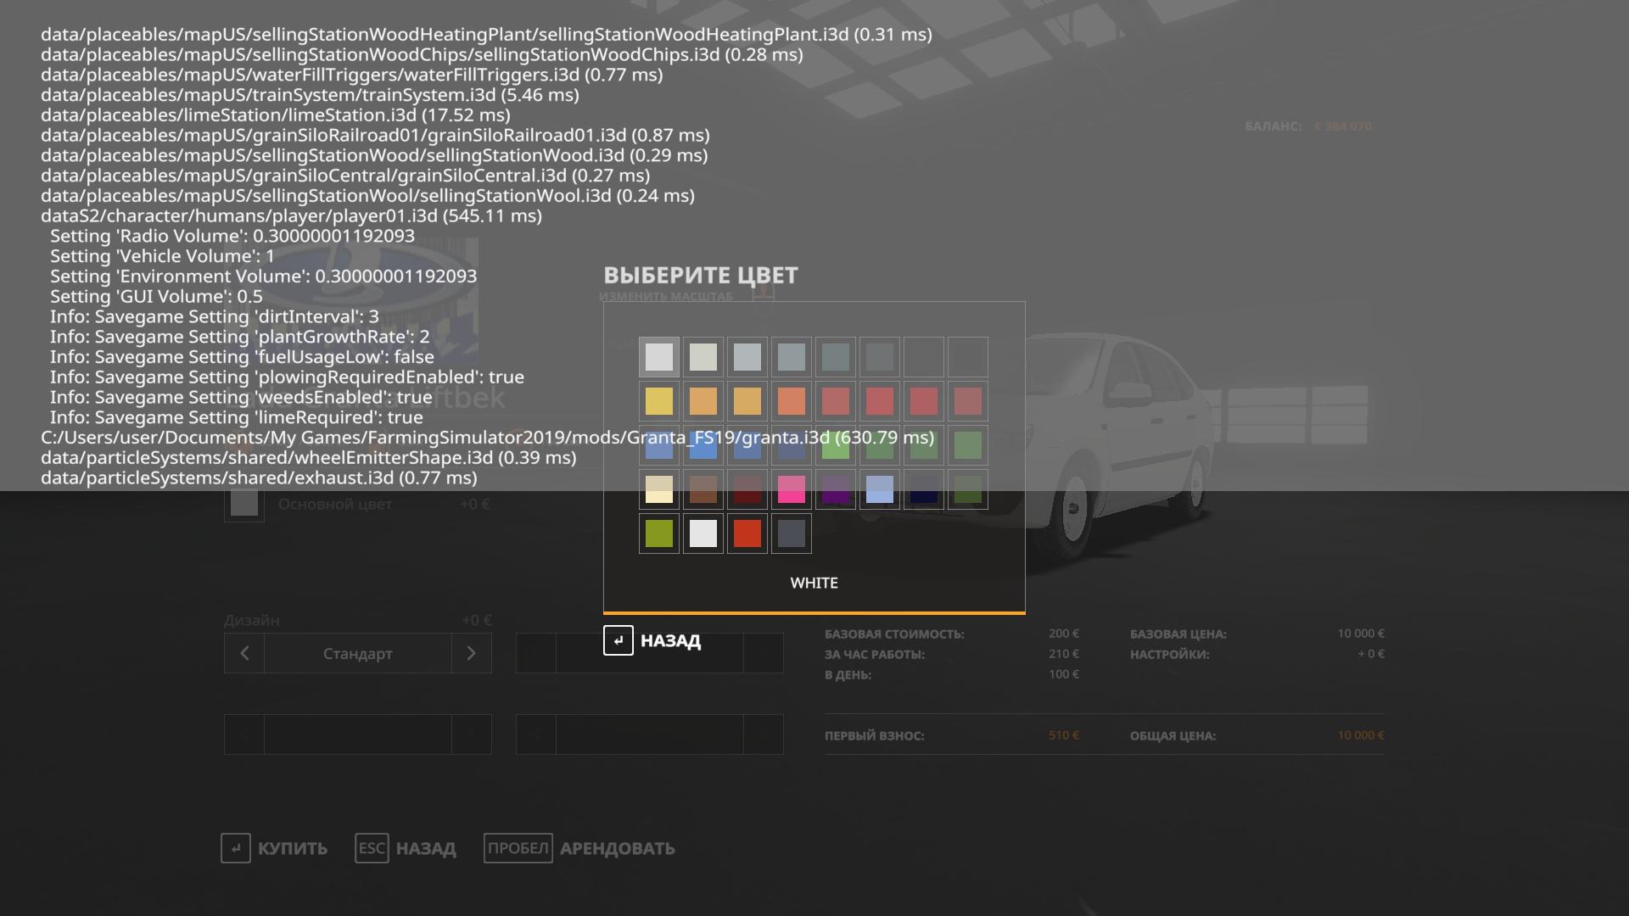Select next design with right arrow
Screen dimensions: 1629x916
[472, 654]
